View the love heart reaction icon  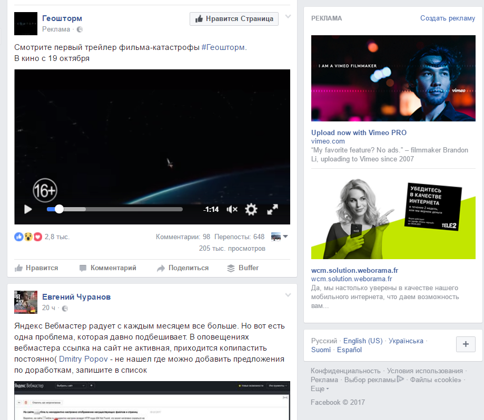38,237
